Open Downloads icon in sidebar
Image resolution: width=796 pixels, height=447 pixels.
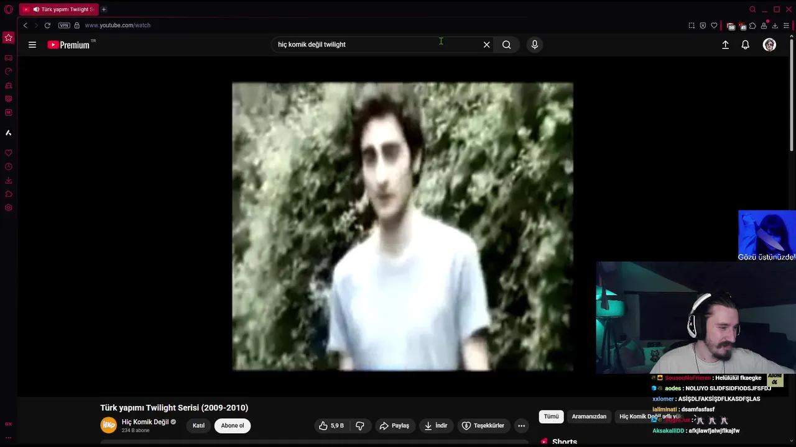coord(9,181)
